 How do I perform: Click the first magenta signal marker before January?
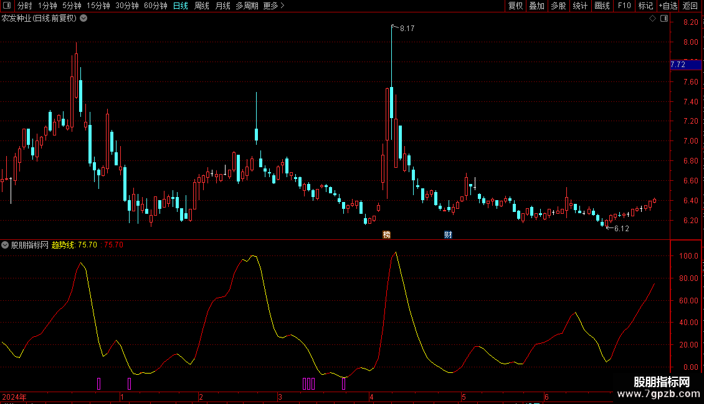pyautogui.click(x=99, y=383)
